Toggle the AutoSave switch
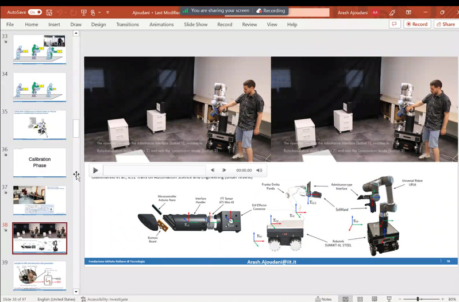 34,11
